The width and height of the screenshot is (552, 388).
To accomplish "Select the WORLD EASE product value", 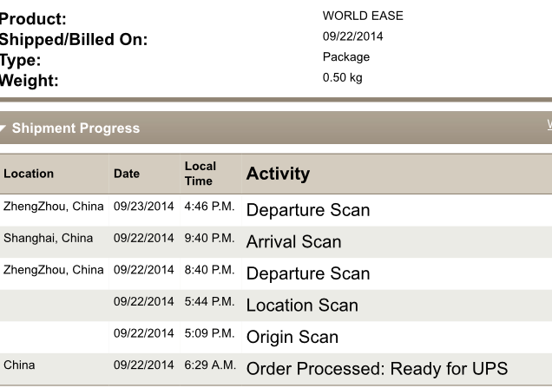I will coord(363,16).
